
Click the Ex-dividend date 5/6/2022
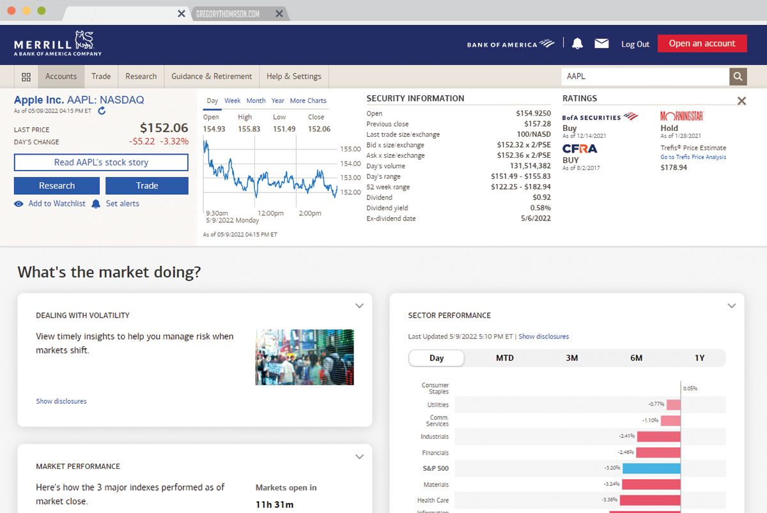click(536, 218)
